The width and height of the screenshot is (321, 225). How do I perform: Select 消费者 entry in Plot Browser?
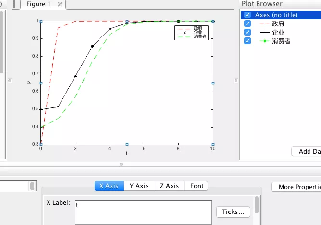click(281, 41)
